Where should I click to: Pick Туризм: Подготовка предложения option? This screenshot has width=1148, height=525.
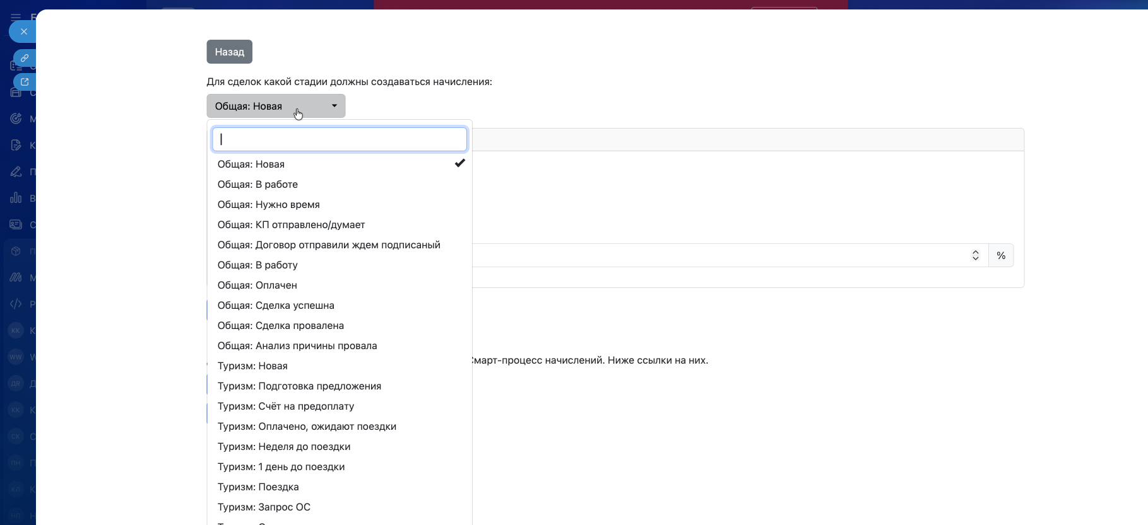pos(340,386)
